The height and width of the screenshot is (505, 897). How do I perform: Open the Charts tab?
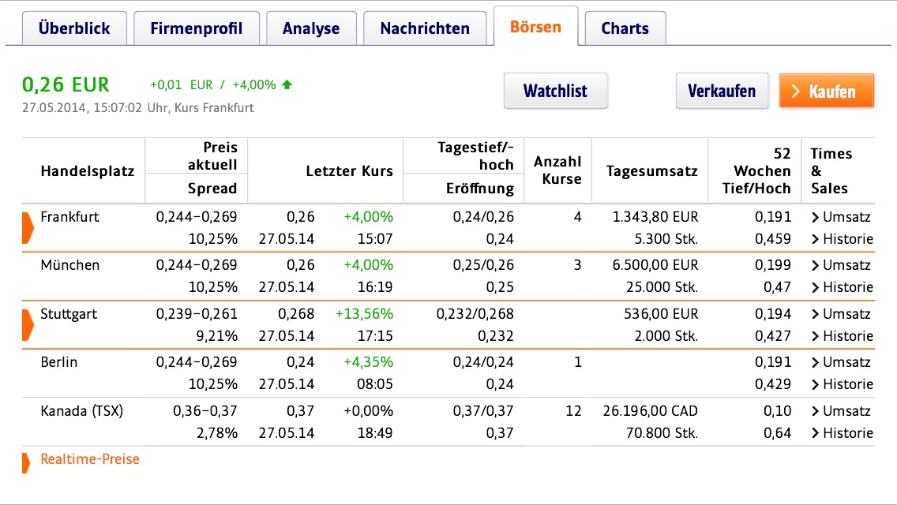click(625, 29)
